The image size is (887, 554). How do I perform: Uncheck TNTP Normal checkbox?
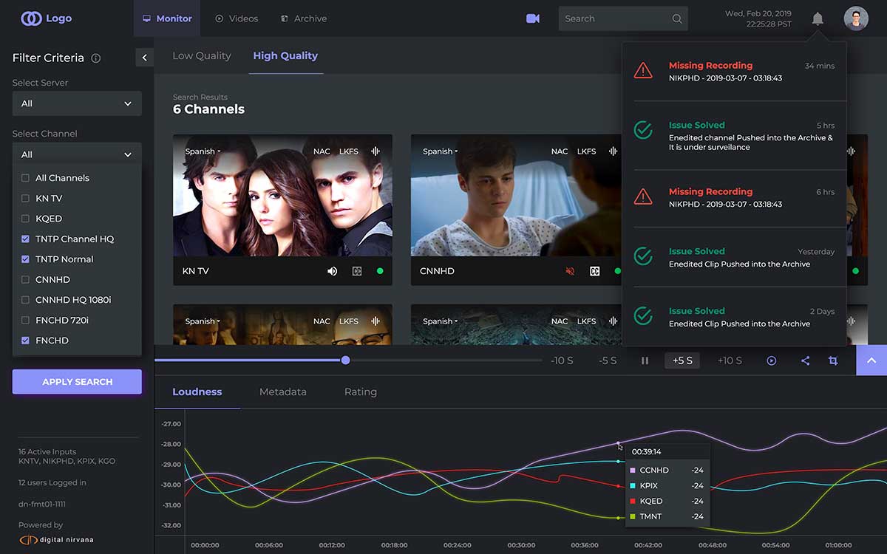[25, 259]
